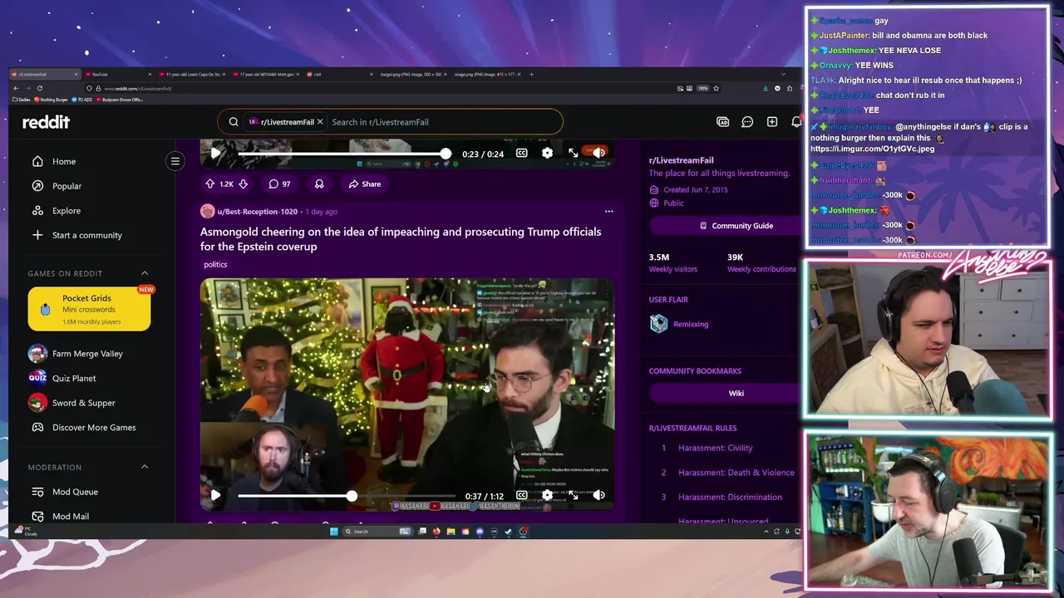Open the 97 comments on post
Screen dimensions: 1064x598
click(279, 184)
